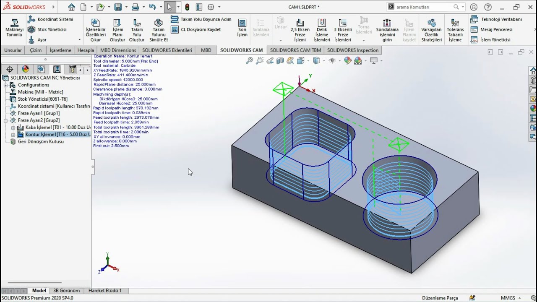
Task: Click the Home icon in title toolbar
Action: [x=71, y=7]
